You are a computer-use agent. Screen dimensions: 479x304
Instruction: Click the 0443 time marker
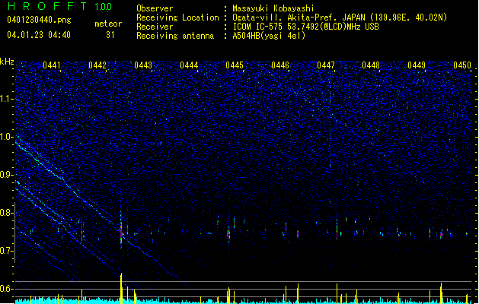click(143, 65)
